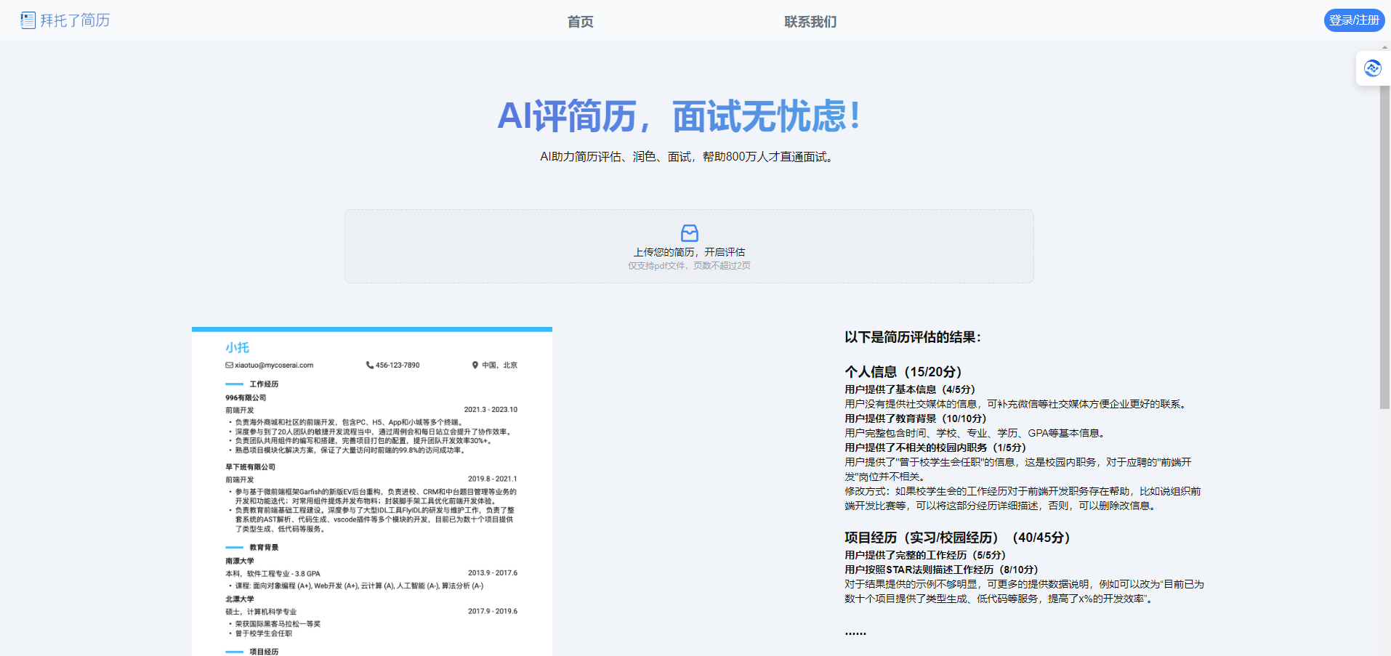Image resolution: width=1391 pixels, height=656 pixels.
Task: Open the 联系我们 navigation item
Action: tap(810, 21)
